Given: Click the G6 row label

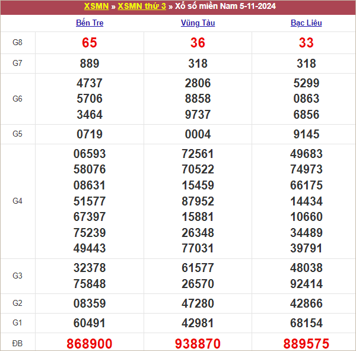Looking at the screenshot, I should (x=17, y=99).
